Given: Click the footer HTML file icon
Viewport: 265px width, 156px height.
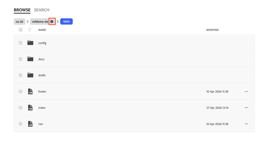Looking at the screenshot, I should 30,92.
